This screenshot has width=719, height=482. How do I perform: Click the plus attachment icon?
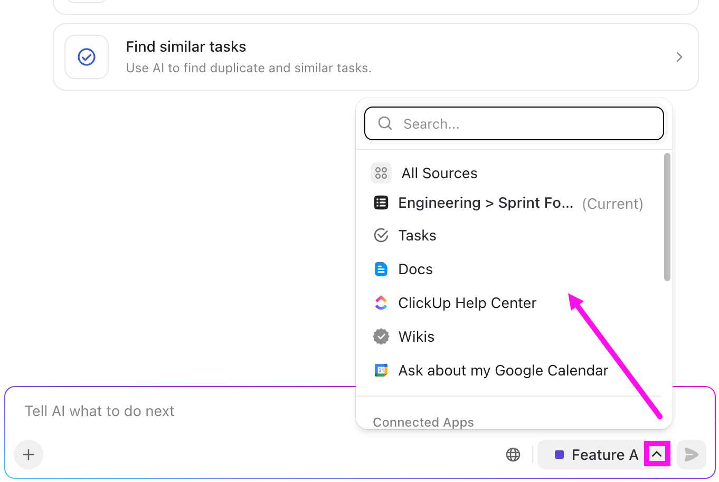29,454
